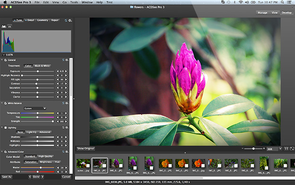Set Treatment to Color
Viewport: 295px width, 185px height.
(28, 66)
